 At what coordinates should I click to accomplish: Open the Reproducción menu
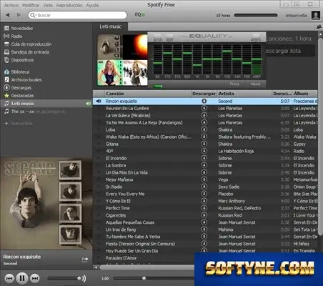click(69, 5)
